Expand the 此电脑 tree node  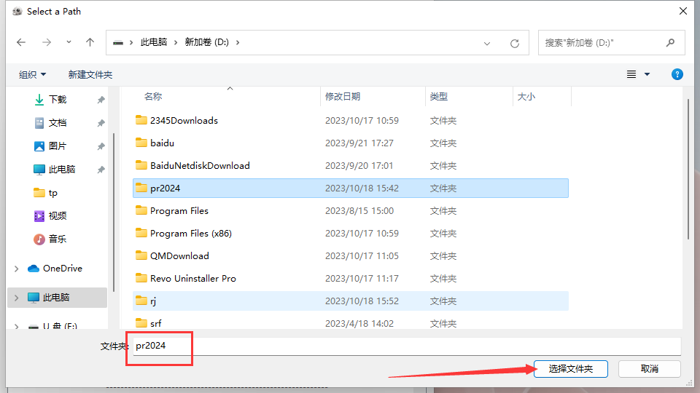[x=17, y=298]
